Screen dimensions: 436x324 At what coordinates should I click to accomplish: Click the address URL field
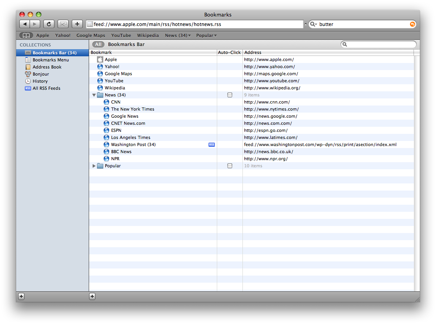[x=195, y=24]
